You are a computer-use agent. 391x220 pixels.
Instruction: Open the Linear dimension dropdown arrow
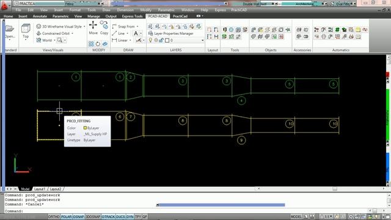(130, 40)
